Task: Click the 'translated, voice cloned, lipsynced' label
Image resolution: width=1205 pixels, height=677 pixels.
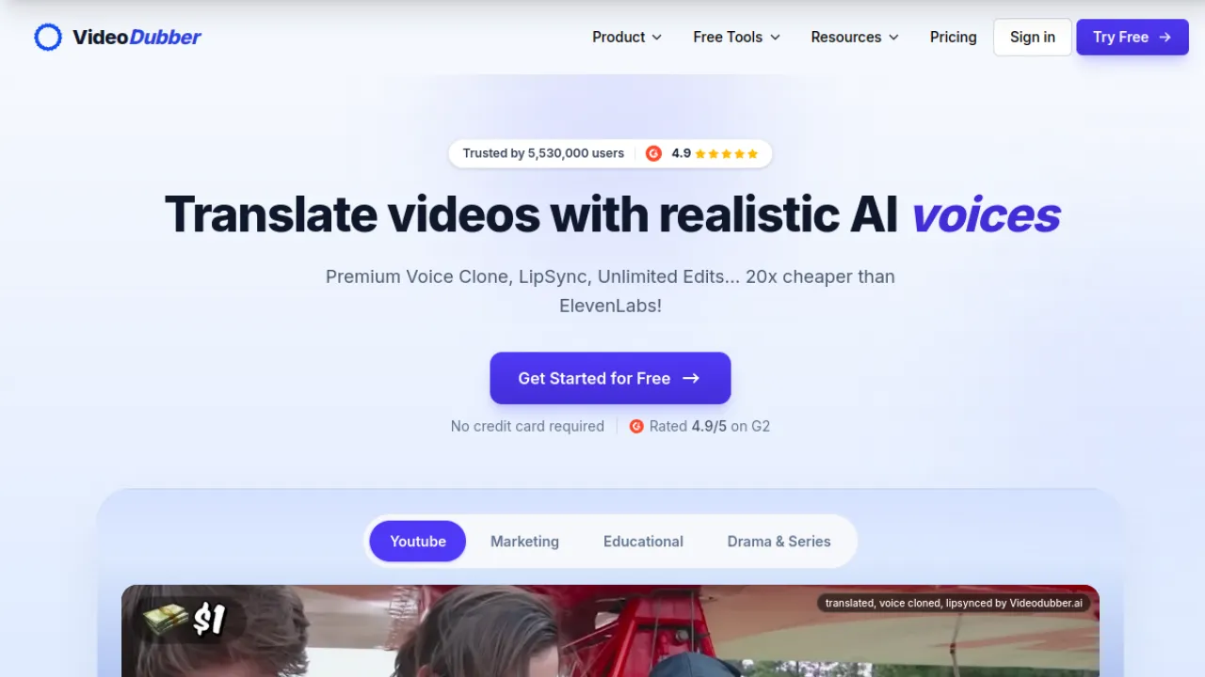Action: coord(954,603)
